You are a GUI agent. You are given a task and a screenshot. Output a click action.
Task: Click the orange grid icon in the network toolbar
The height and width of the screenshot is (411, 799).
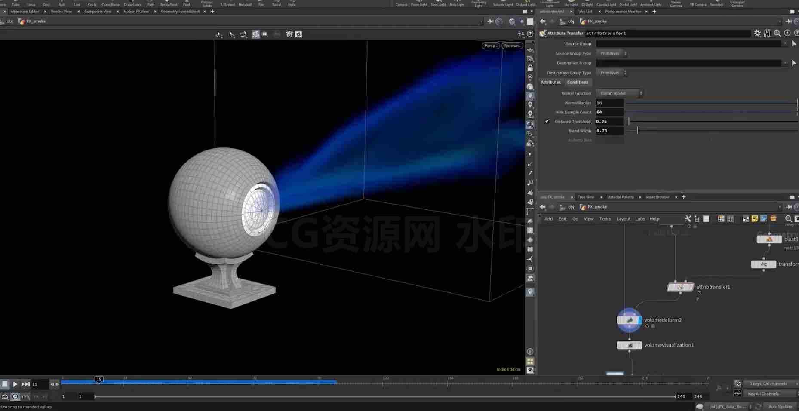click(721, 219)
